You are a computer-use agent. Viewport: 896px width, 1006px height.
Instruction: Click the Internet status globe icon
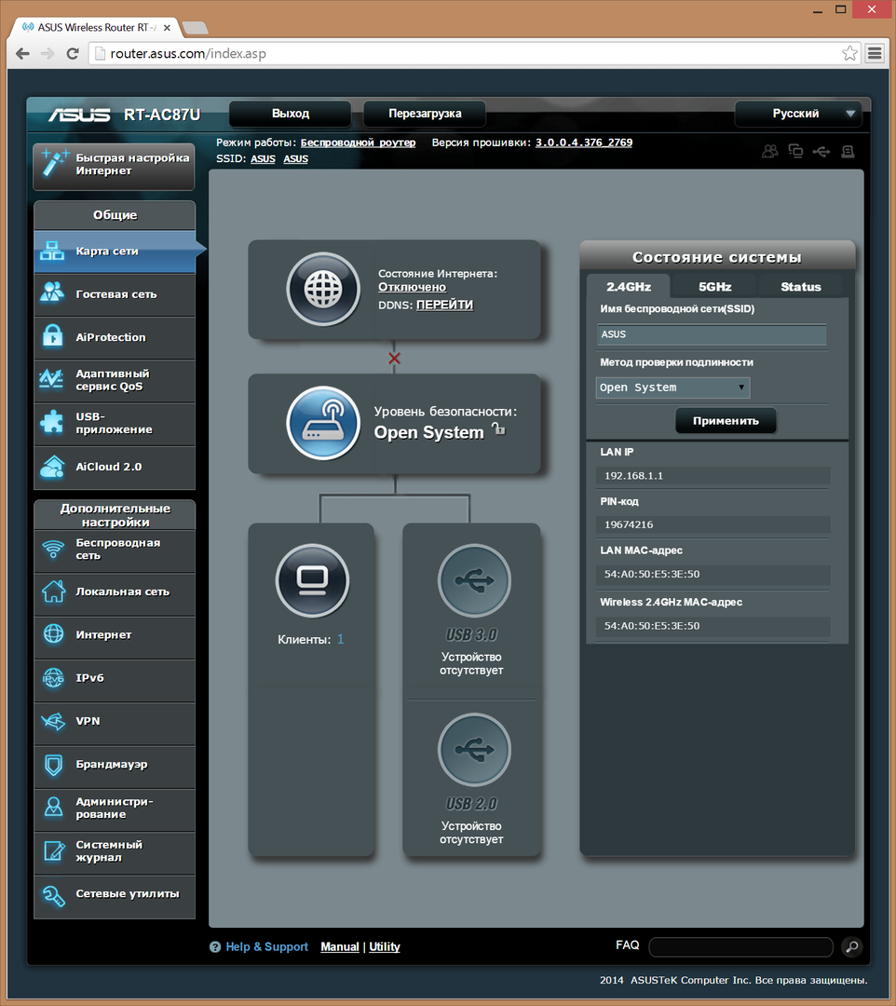coord(322,289)
